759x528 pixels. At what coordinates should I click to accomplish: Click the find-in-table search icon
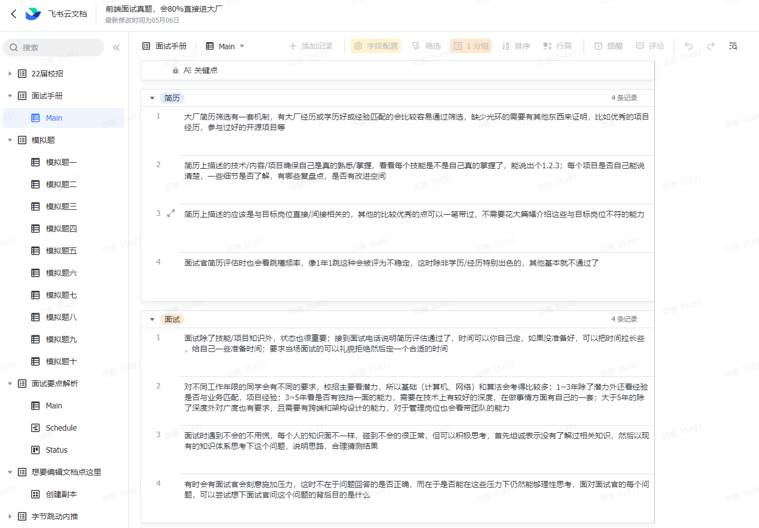tap(733, 46)
